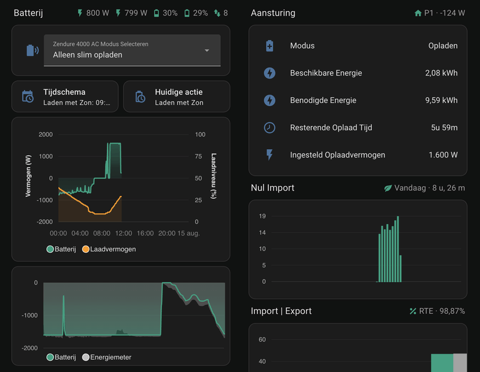Click the leaf icon next to Vandaag

[388, 188]
